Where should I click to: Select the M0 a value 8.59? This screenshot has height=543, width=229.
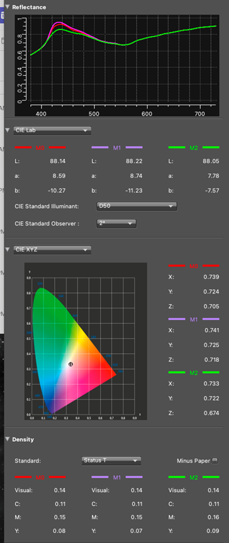pyautogui.click(x=59, y=176)
